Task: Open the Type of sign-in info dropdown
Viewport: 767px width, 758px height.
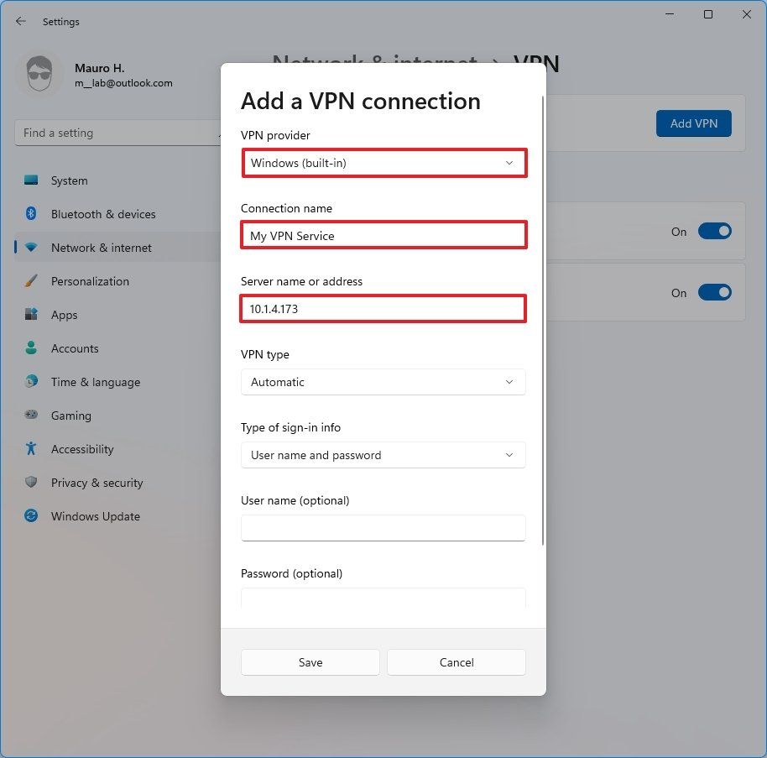Action: pos(383,455)
